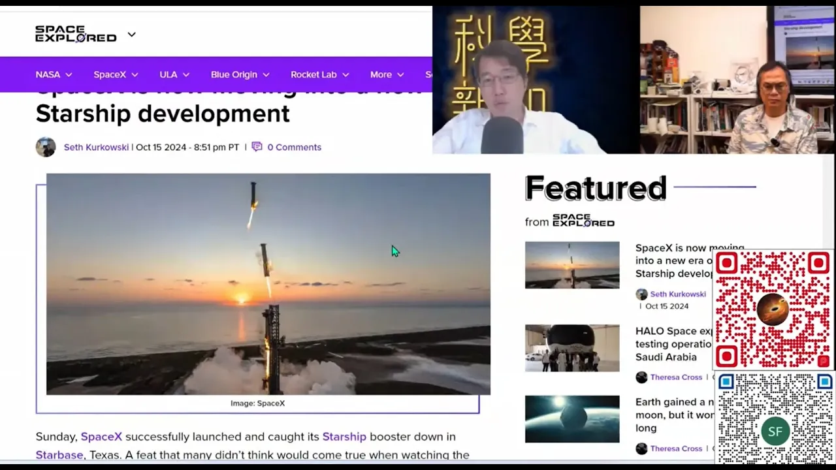Open the More navigation dropdown
The image size is (836, 470).
[x=387, y=74]
